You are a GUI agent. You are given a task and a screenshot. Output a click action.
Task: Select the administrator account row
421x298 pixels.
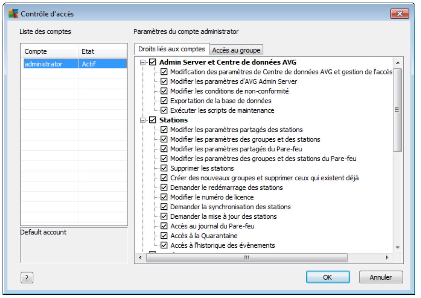tap(75, 64)
